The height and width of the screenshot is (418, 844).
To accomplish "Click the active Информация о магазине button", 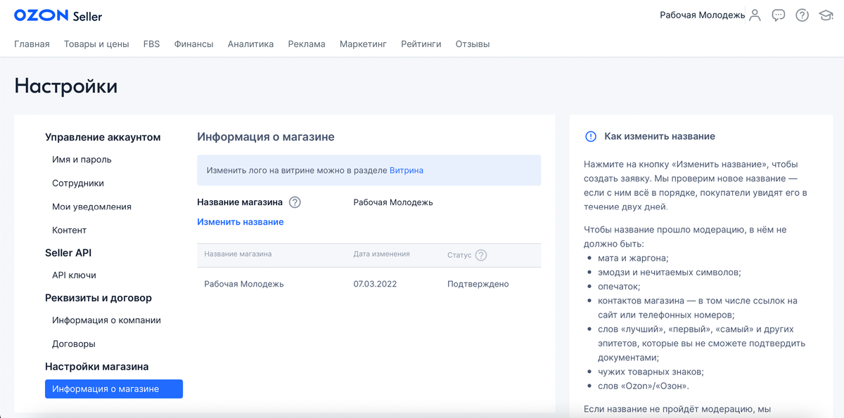I will click(113, 388).
